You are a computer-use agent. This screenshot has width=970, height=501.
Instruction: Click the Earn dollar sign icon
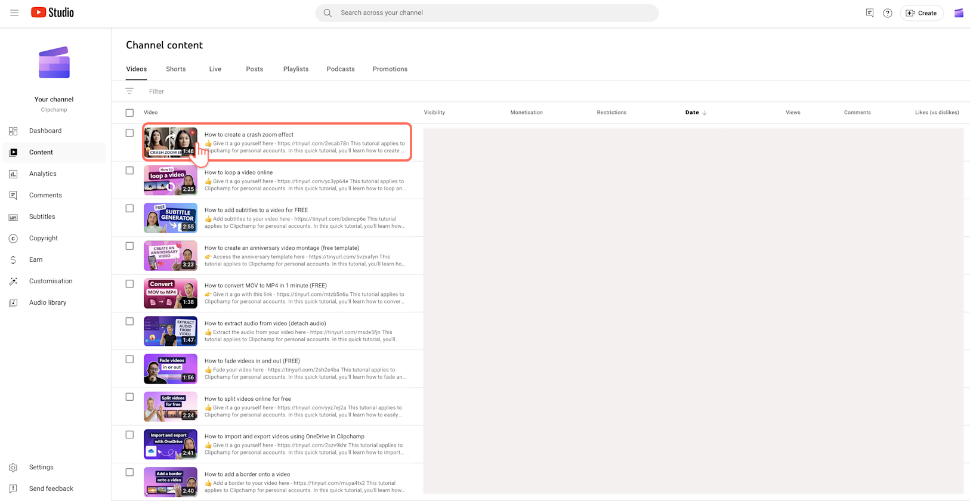click(13, 260)
